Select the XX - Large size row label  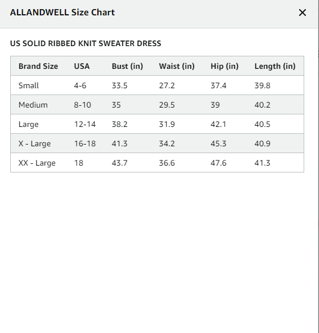click(x=37, y=163)
